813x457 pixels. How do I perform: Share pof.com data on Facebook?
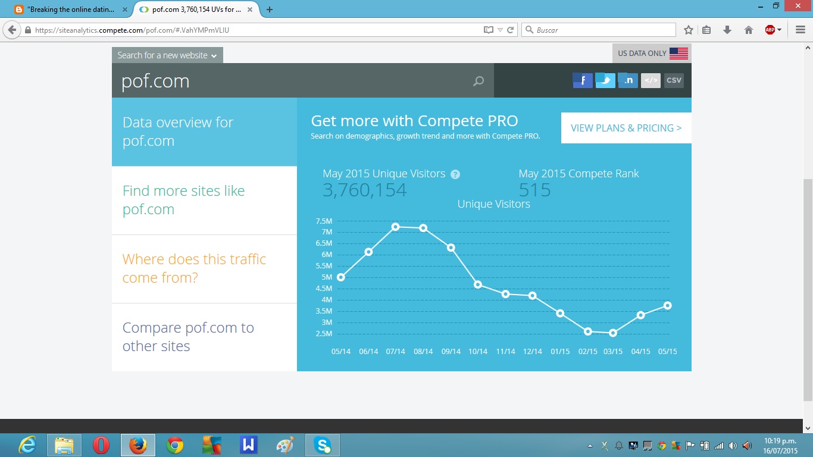pos(583,80)
